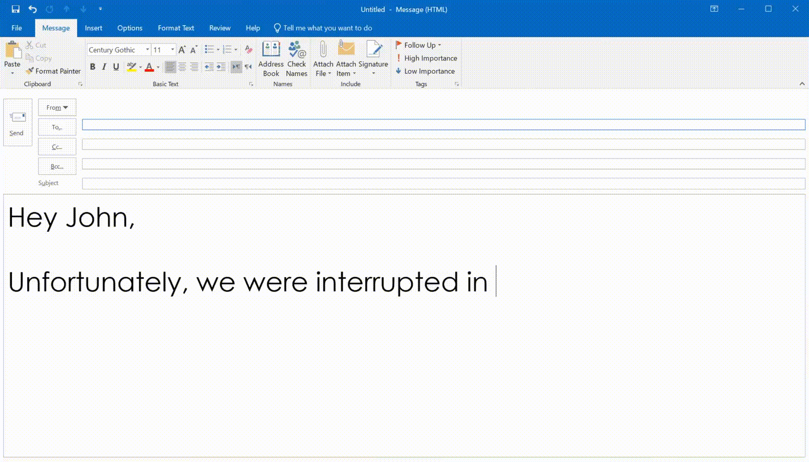Open the Century Gothic font dropdown
Image resolution: width=809 pixels, height=462 pixels.
point(148,50)
